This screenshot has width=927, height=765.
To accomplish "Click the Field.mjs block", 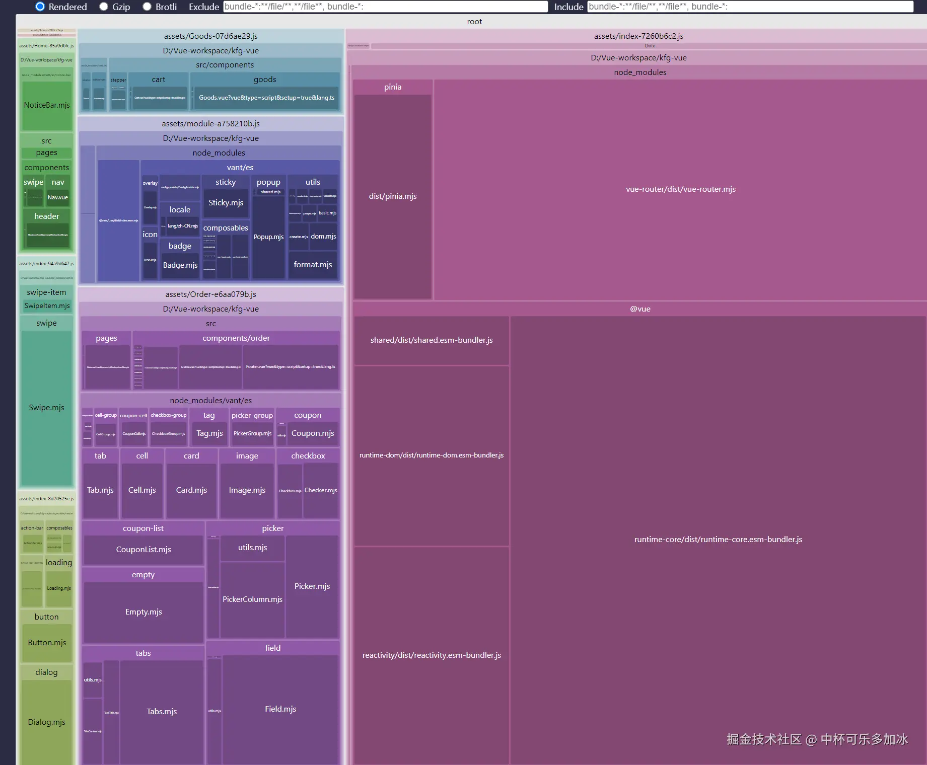I will [280, 709].
